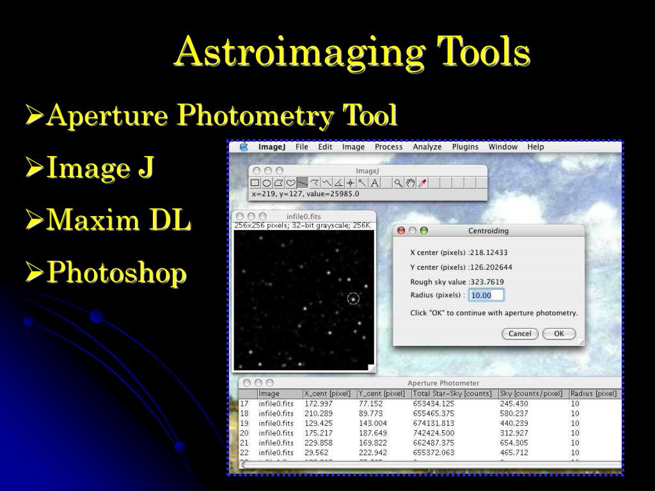The height and width of the screenshot is (491, 655).
Task: Select the Magnifying glass zoom tool
Action: coord(399,183)
